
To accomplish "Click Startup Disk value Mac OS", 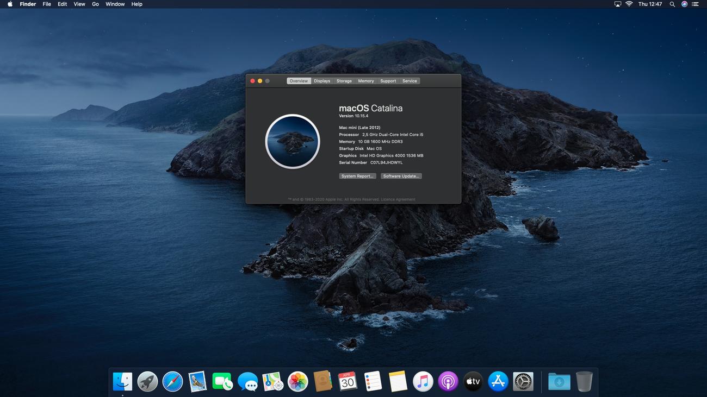I will tap(374, 148).
